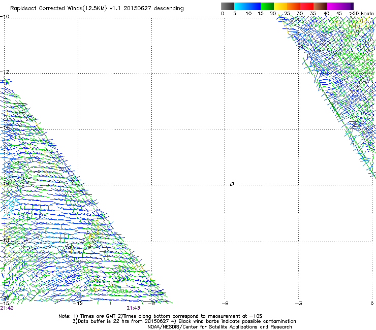Click the '25' label under color bar
Screen dimensions: 376x330
pyautogui.click(x=287, y=13)
